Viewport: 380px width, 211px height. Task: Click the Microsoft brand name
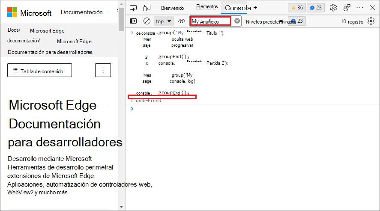click(x=36, y=13)
